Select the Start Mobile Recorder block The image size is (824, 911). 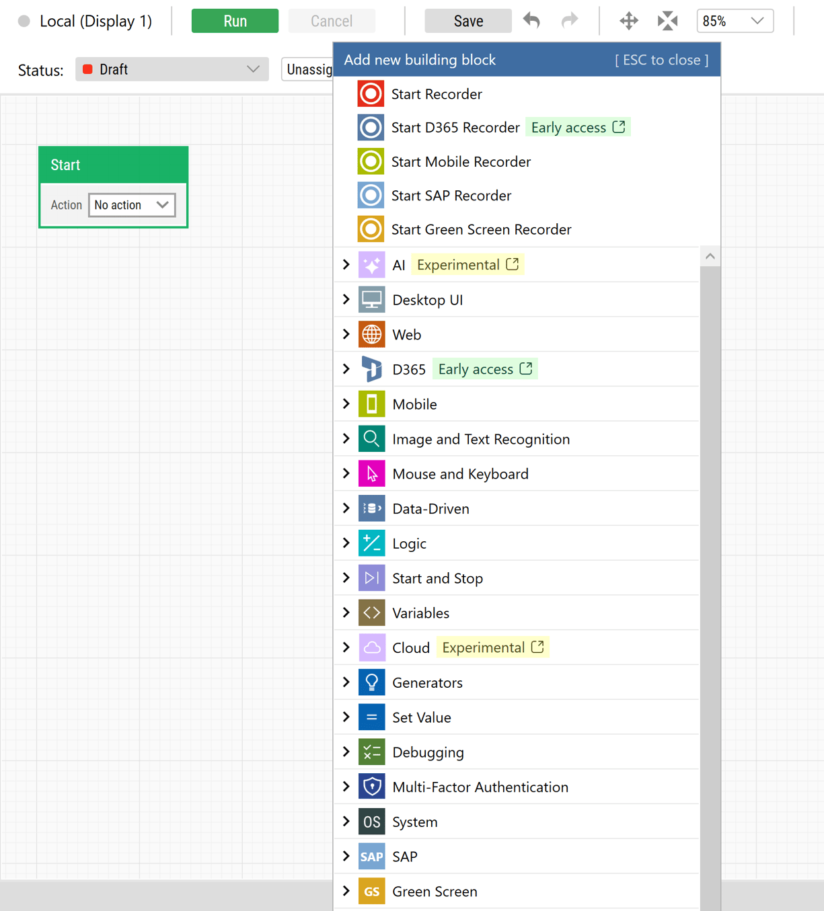click(x=461, y=161)
